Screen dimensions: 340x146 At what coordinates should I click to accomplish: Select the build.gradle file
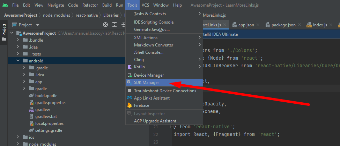[46, 96]
